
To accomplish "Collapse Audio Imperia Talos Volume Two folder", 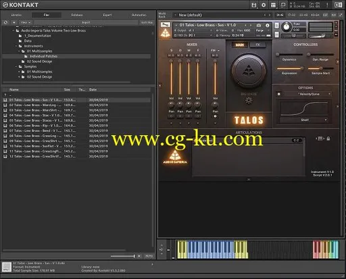I will click(x=14, y=30).
